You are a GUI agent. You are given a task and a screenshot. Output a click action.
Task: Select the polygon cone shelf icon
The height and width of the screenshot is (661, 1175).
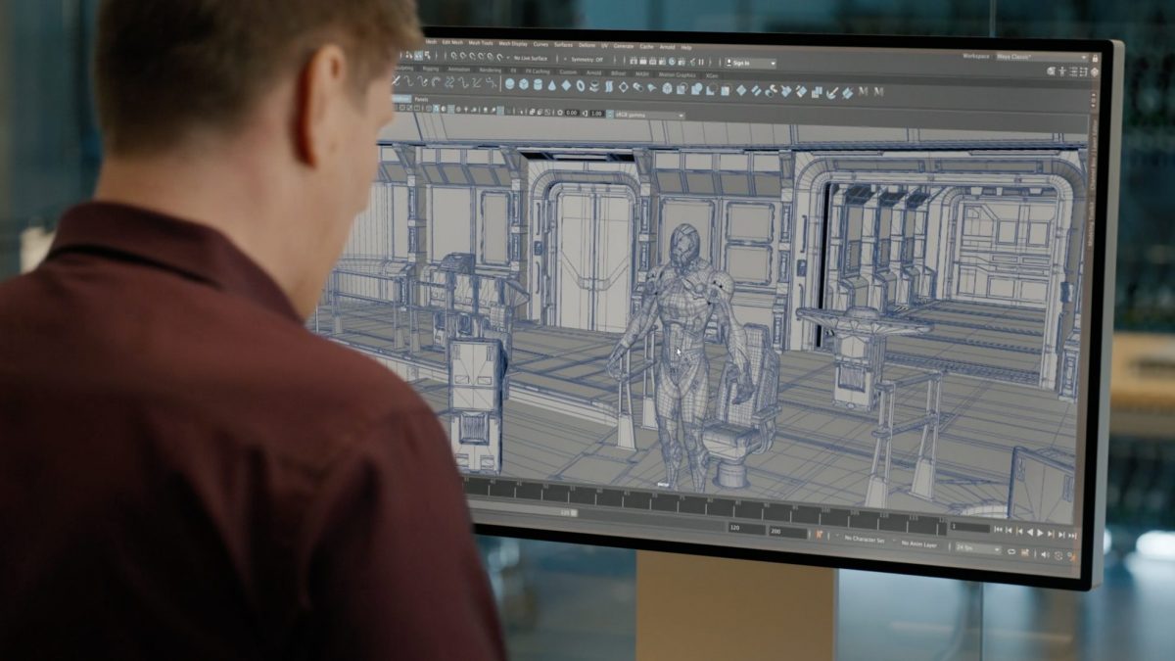pyautogui.click(x=552, y=85)
